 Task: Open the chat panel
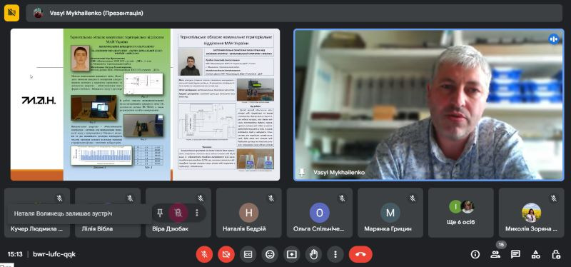(x=515, y=254)
